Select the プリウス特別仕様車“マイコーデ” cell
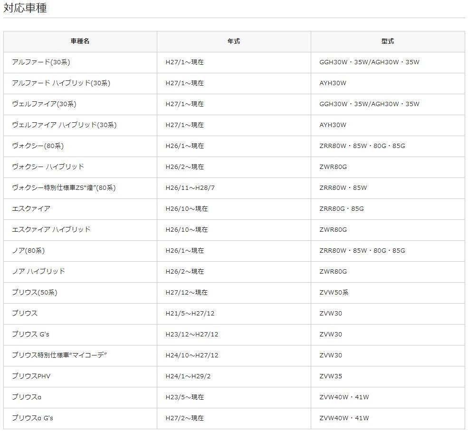This screenshot has height=434, width=468. point(80,355)
